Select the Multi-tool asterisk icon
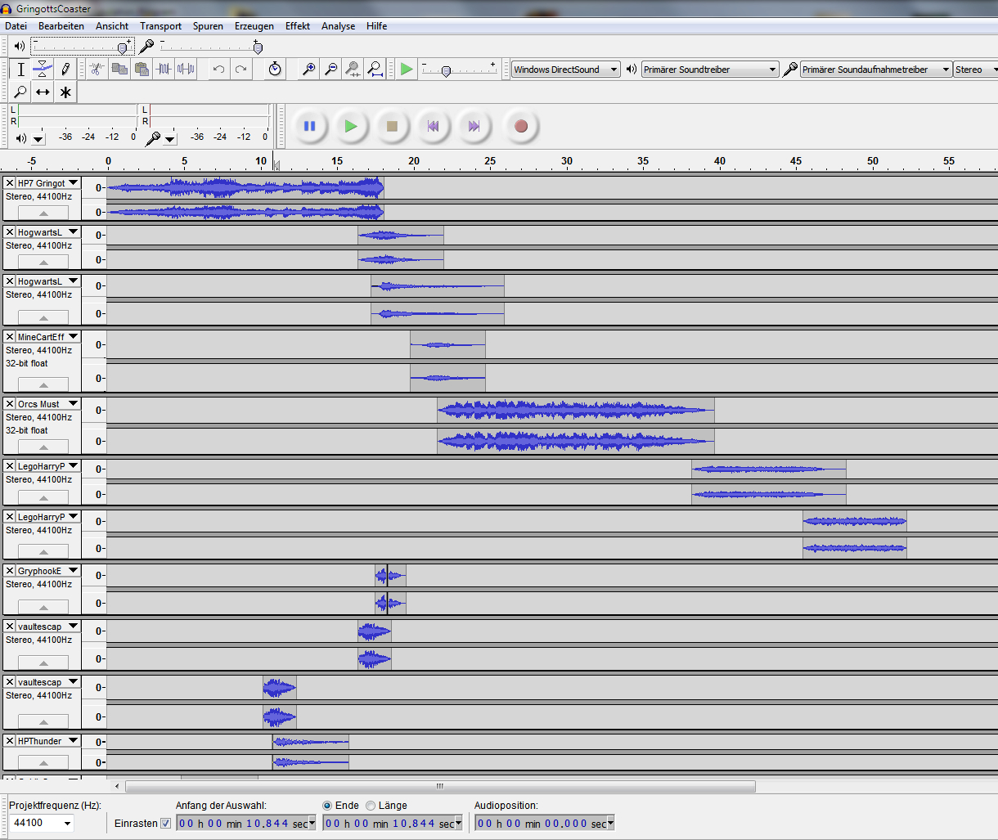998x840 pixels. 65,92
